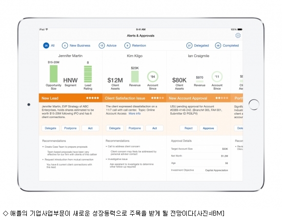
Task: Open the More info link
Action: pos(135,114)
